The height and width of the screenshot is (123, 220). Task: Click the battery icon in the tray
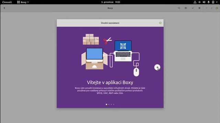[213, 2]
